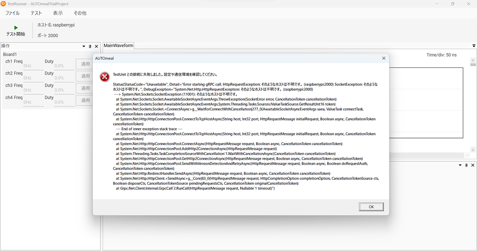Click waveform scrollbar up arrow

(x=473, y=61)
